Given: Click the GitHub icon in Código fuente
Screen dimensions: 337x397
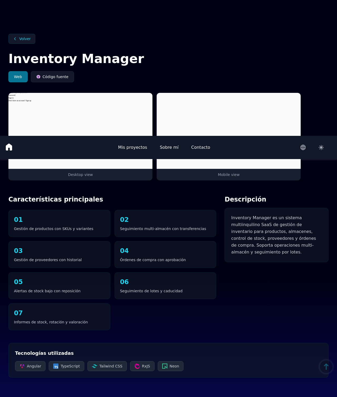Looking at the screenshot, I should coord(38,77).
